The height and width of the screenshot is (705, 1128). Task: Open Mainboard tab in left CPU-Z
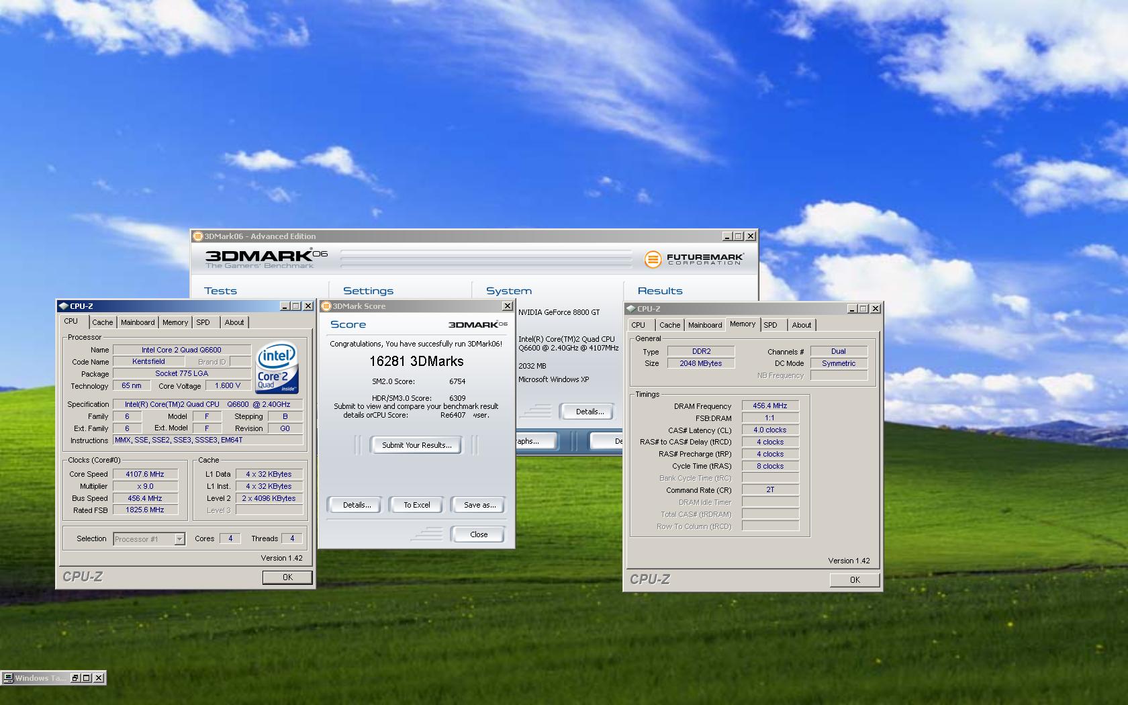point(138,322)
